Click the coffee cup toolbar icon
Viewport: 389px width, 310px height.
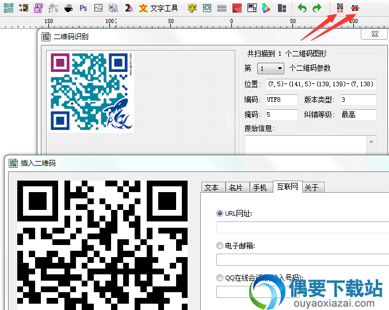68,9
